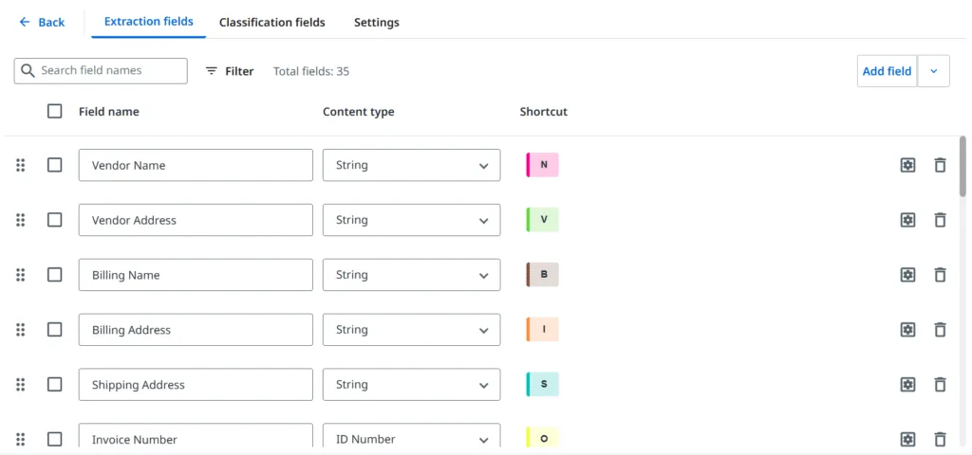This screenshot has height=455, width=972.
Task: Click the 'Field name' column header
Action: click(109, 112)
